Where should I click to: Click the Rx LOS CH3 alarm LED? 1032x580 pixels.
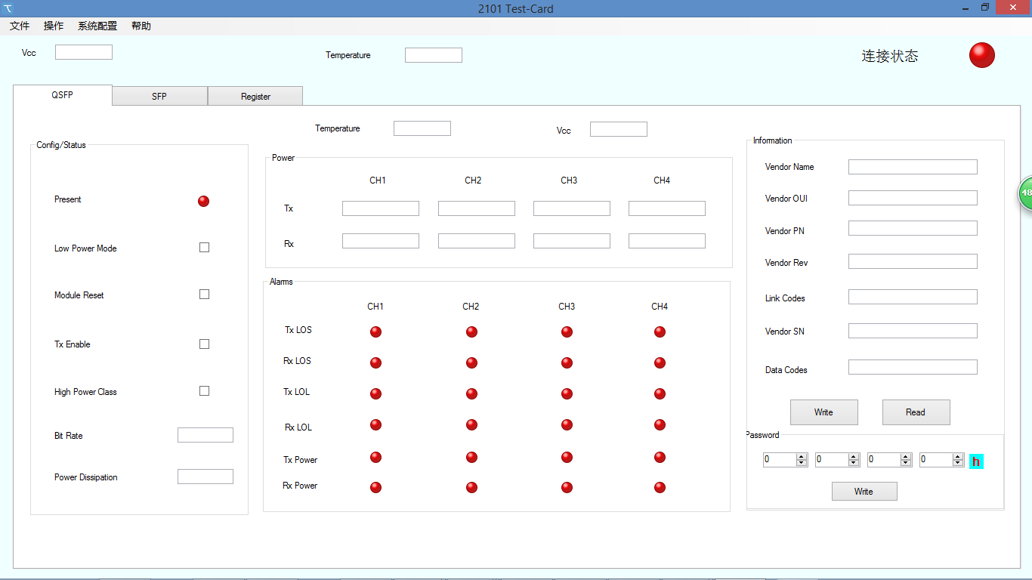(x=567, y=362)
